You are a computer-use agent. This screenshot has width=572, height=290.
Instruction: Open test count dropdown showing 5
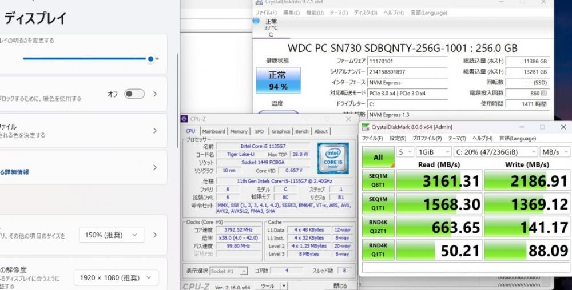(x=405, y=152)
